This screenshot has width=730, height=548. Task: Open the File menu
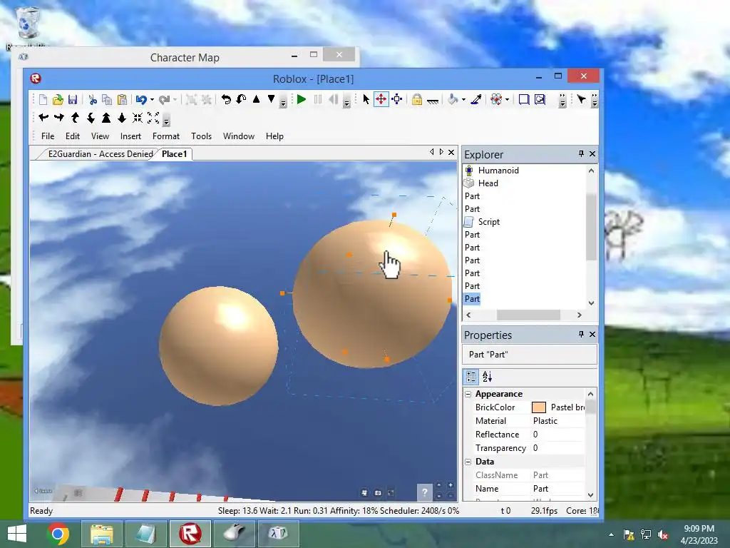click(48, 136)
